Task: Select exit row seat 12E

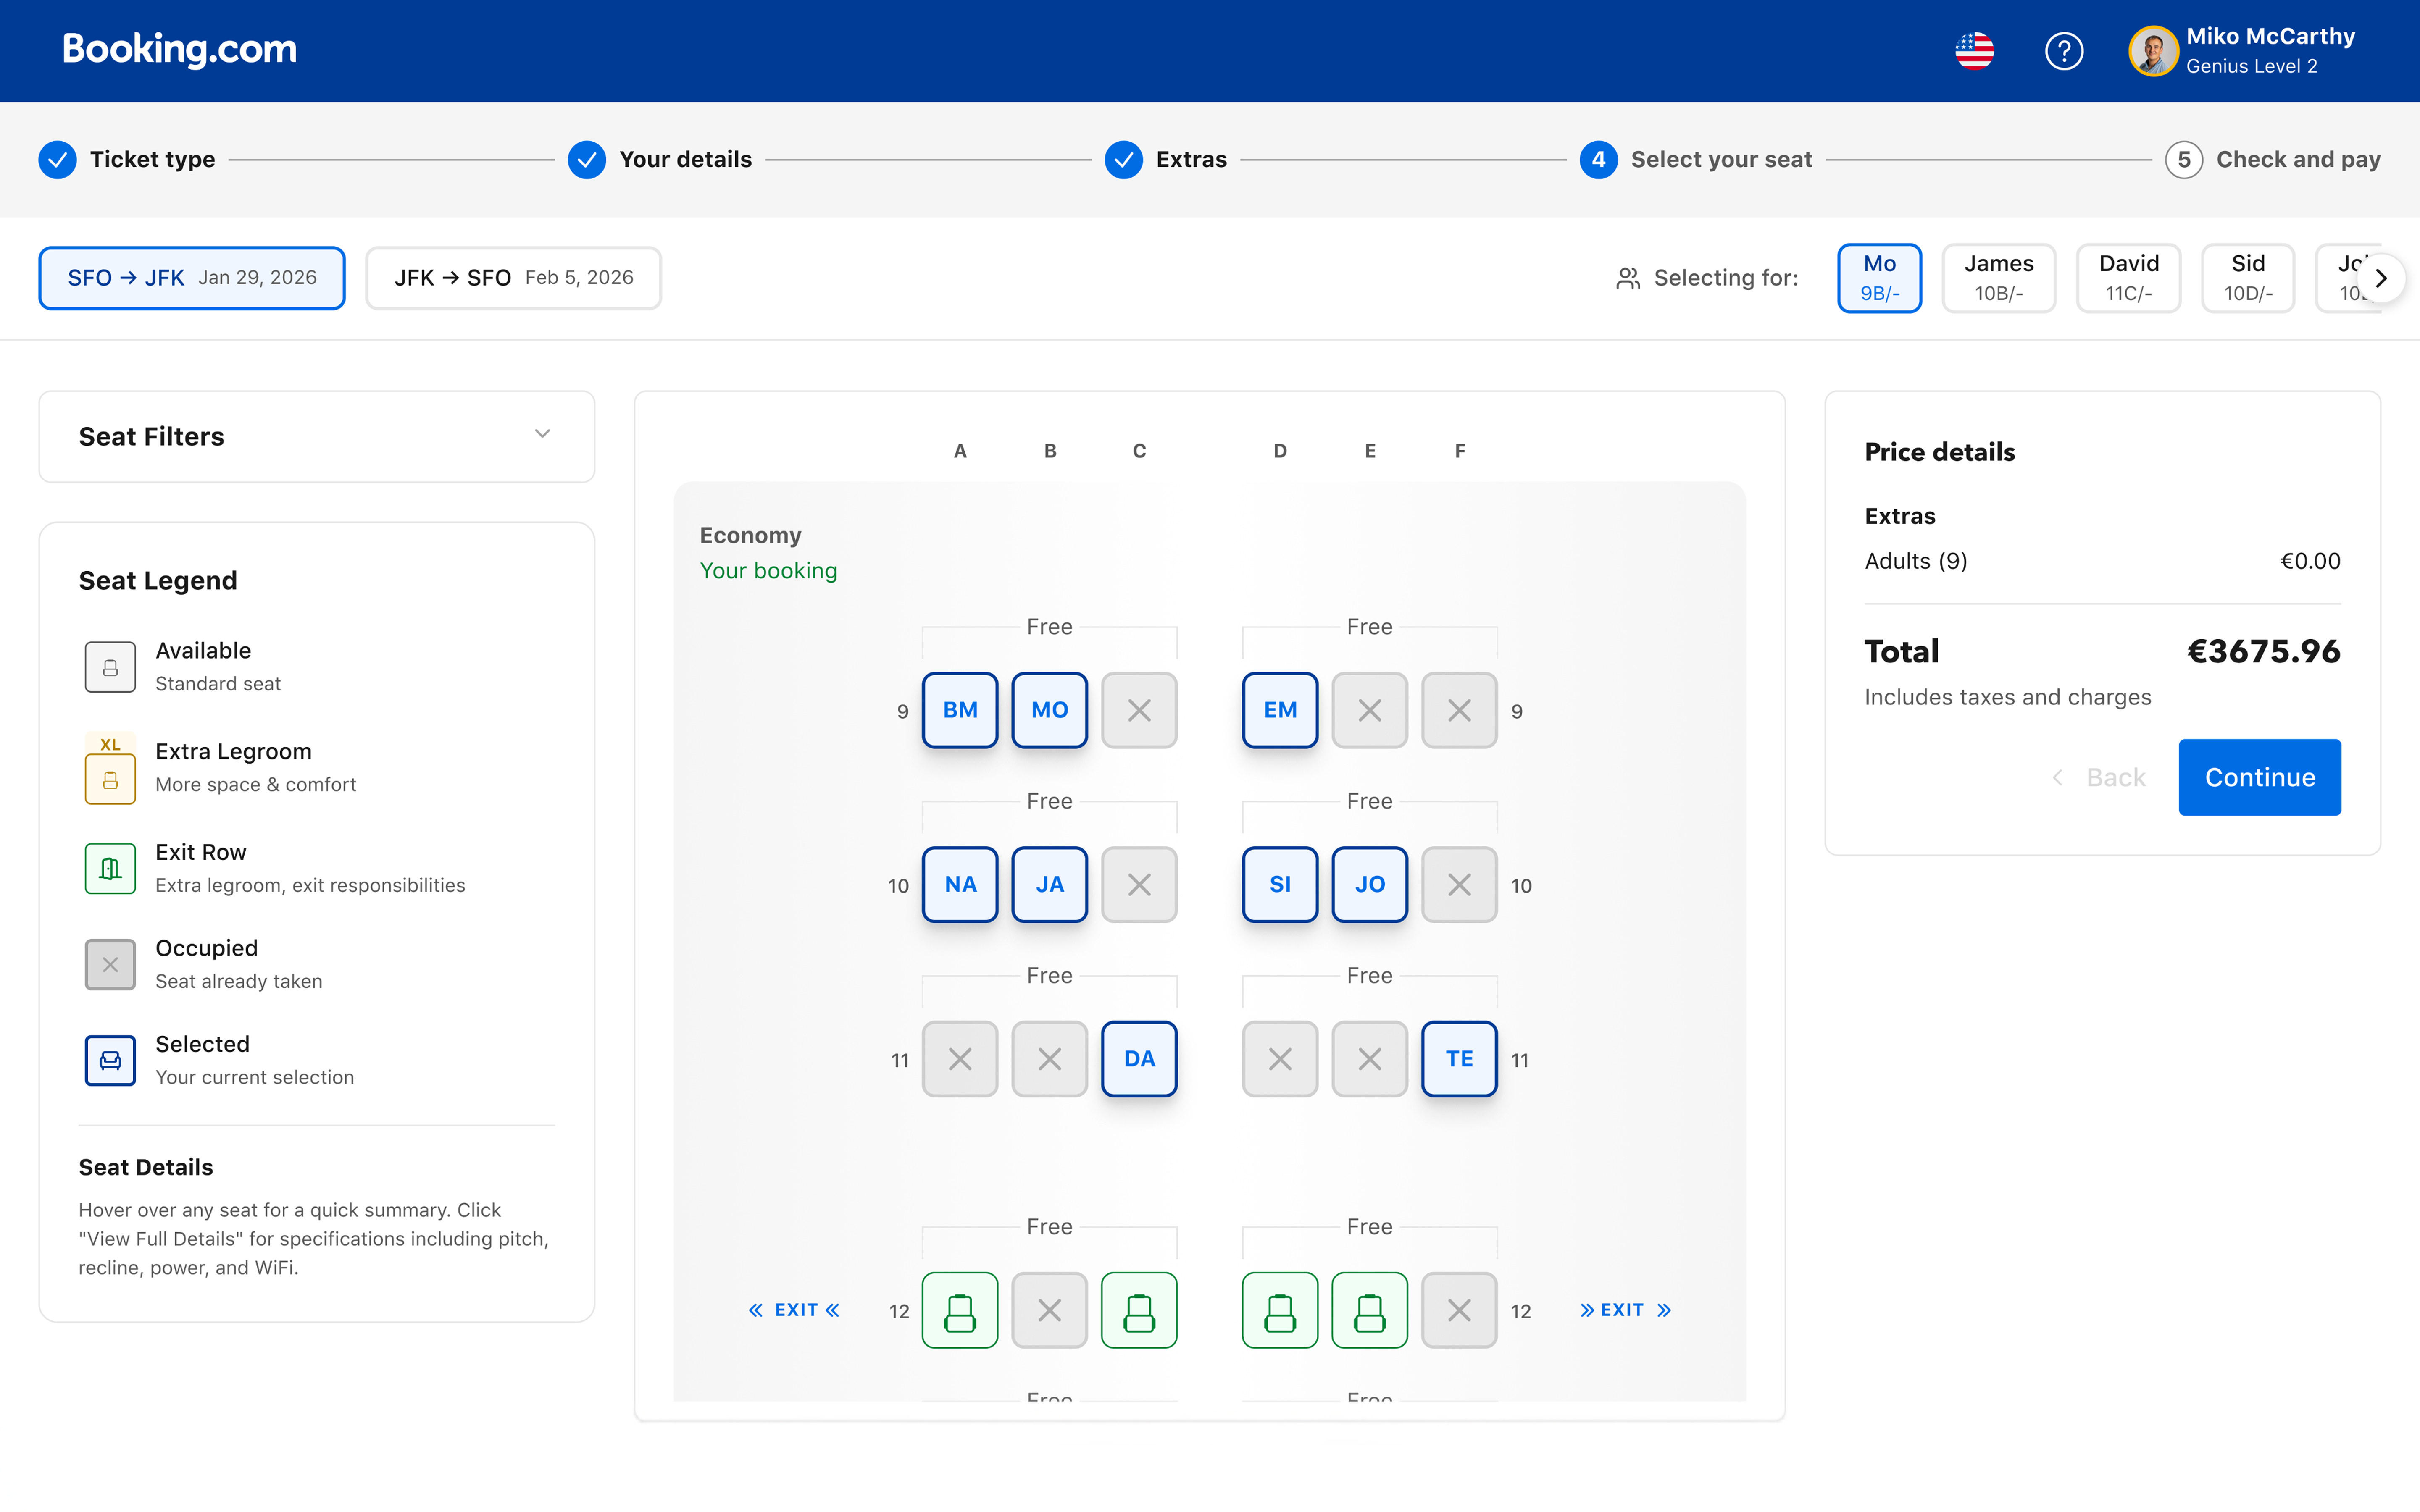Action: (1370, 1310)
